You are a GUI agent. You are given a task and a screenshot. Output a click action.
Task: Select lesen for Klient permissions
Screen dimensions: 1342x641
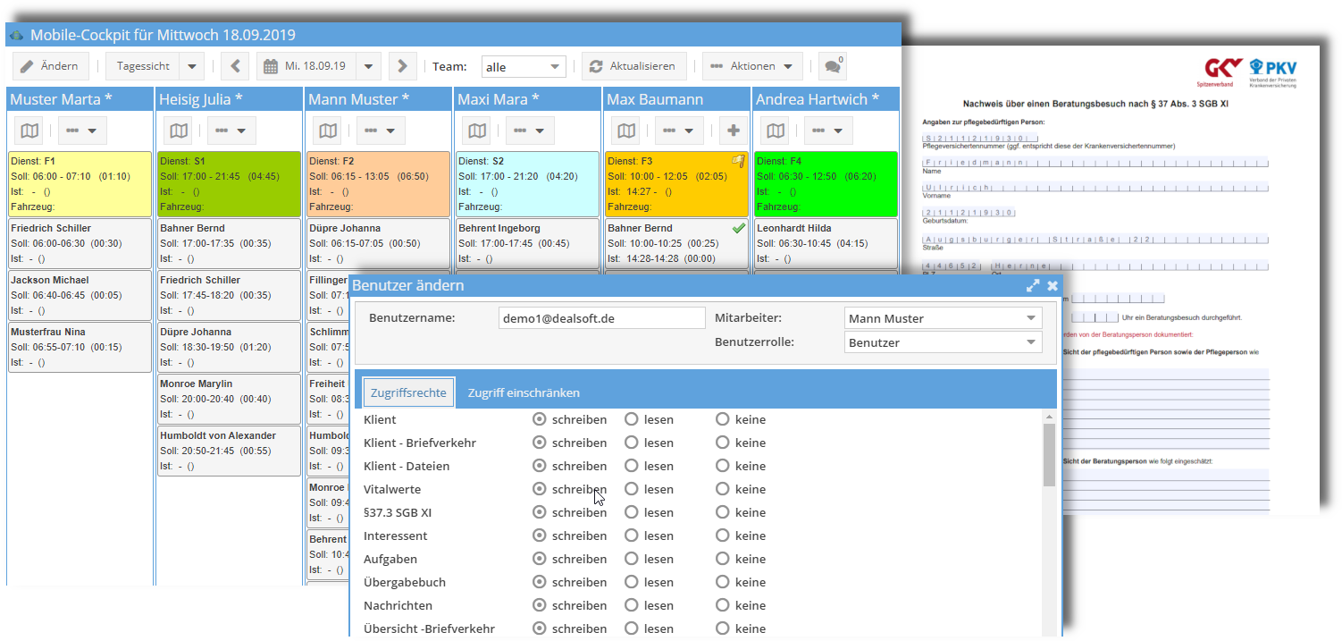pos(633,419)
